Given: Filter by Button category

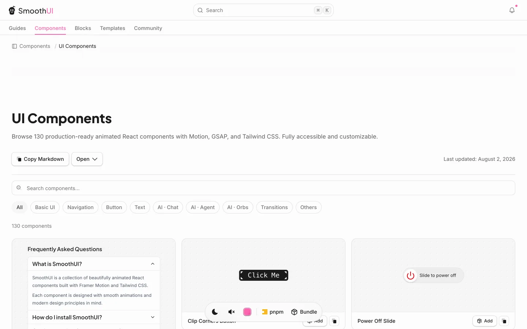Looking at the screenshot, I should (x=114, y=207).
